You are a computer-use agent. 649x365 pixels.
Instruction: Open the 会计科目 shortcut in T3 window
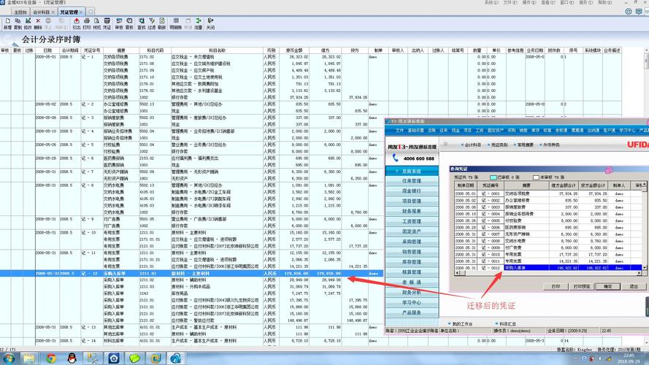[471, 145]
